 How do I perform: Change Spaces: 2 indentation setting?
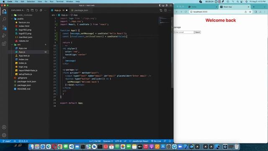(108, 141)
